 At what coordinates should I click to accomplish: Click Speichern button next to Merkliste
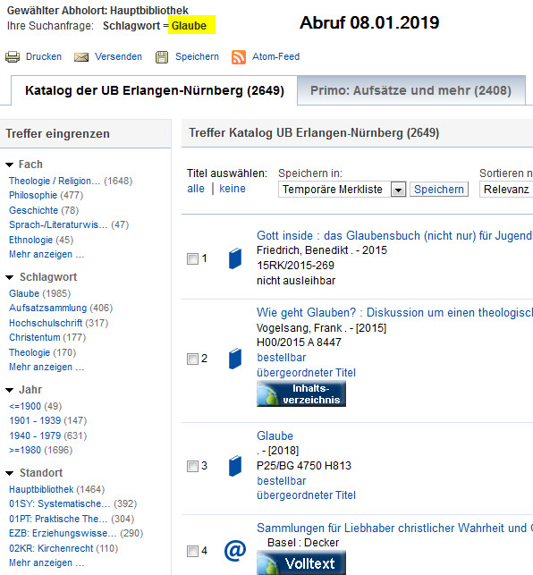pyautogui.click(x=439, y=190)
